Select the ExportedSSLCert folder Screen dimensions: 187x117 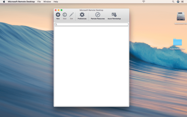(177, 42)
